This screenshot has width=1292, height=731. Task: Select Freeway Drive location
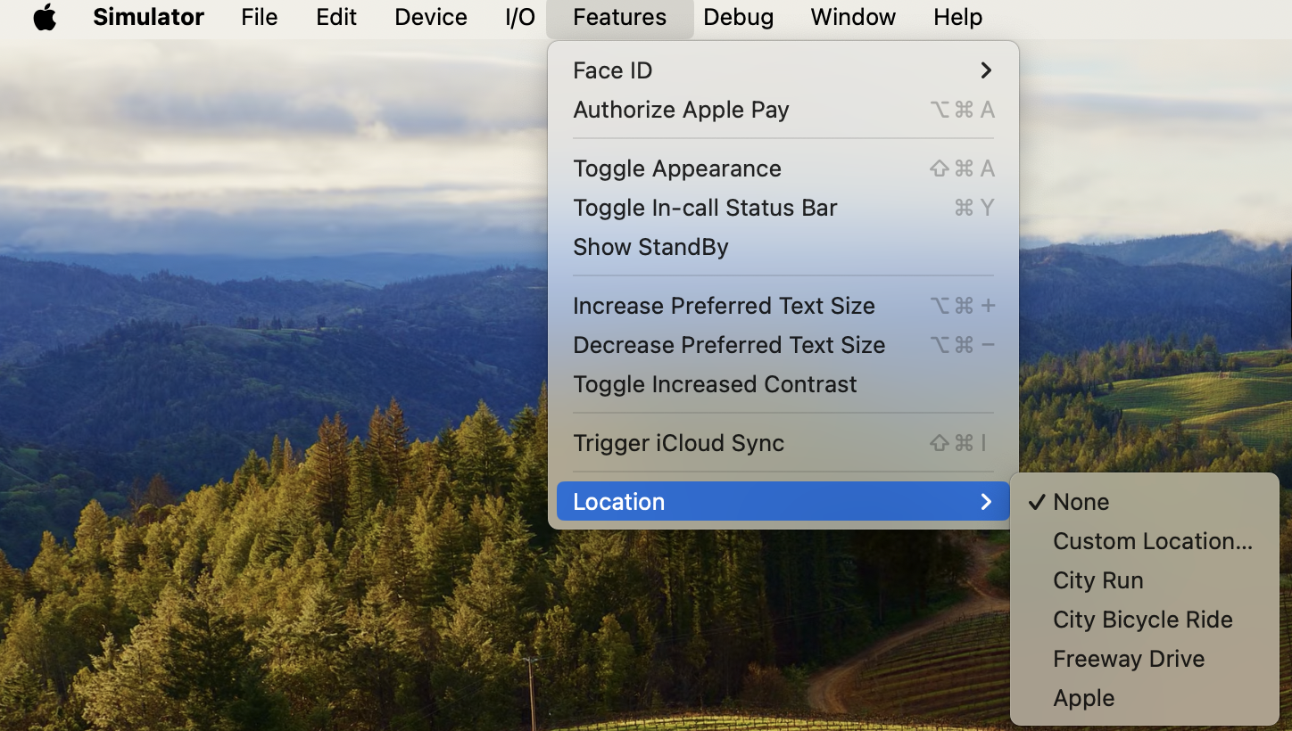tap(1145, 658)
